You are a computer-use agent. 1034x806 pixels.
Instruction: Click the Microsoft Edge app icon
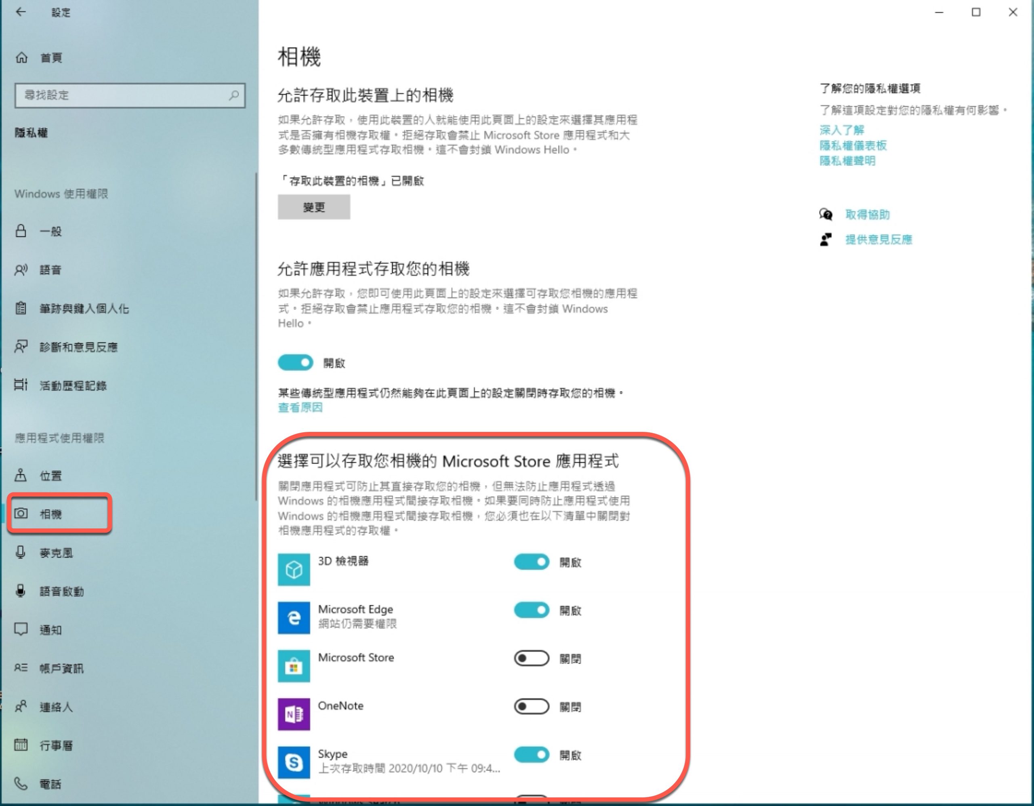pos(294,617)
